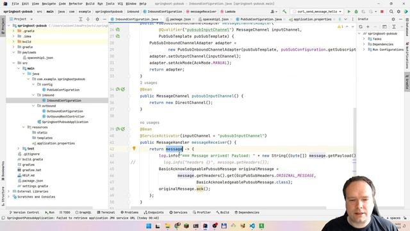This screenshot has width=410, height=231.
Task: Toggle the Database side tool window
Action: (407, 27)
